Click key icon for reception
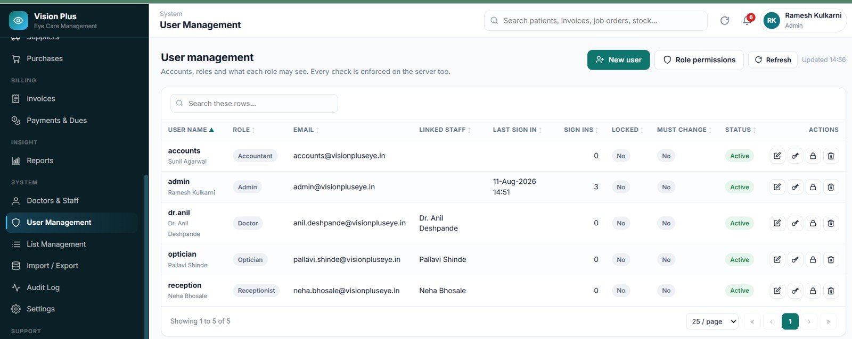852x339 pixels. [x=795, y=291]
